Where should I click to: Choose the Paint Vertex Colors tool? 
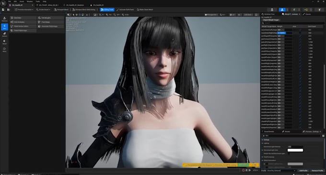[23, 26]
